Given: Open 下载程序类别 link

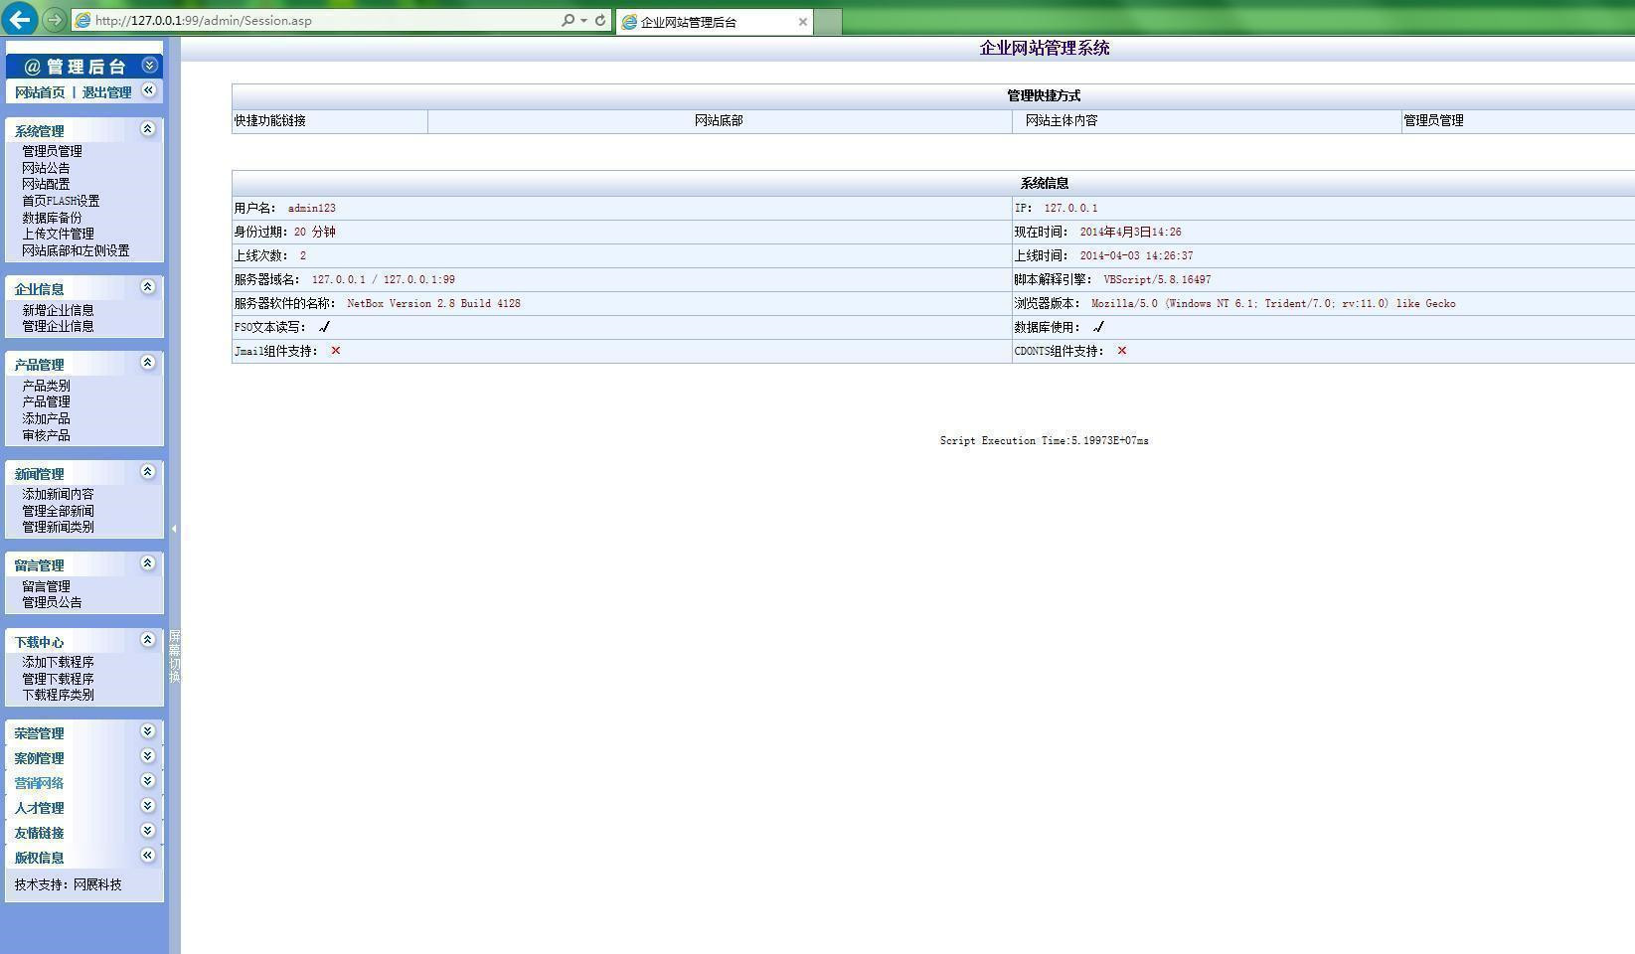Looking at the screenshot, I should pos(58,695).
